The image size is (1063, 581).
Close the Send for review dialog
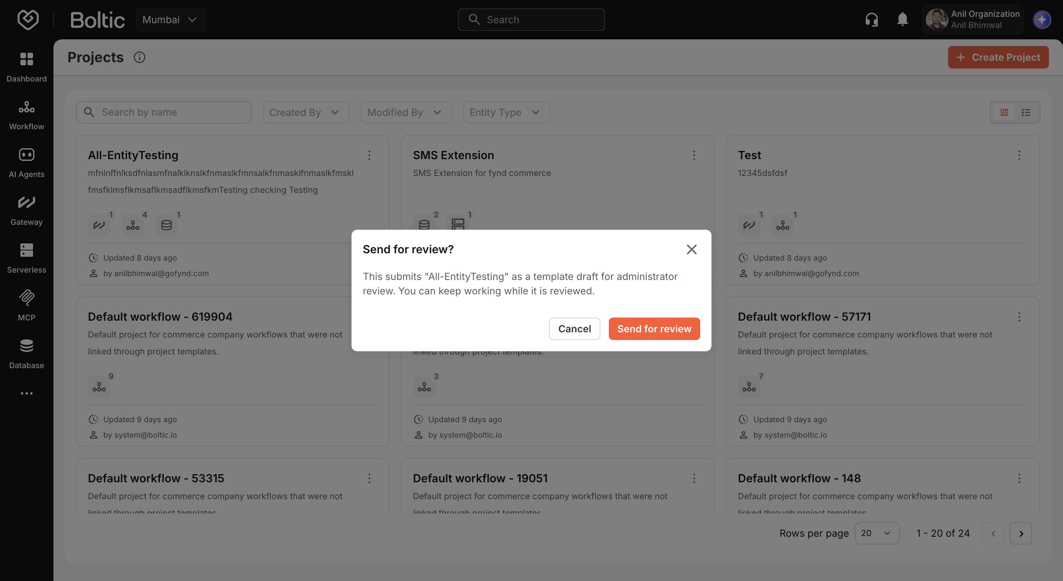point(691,249)
